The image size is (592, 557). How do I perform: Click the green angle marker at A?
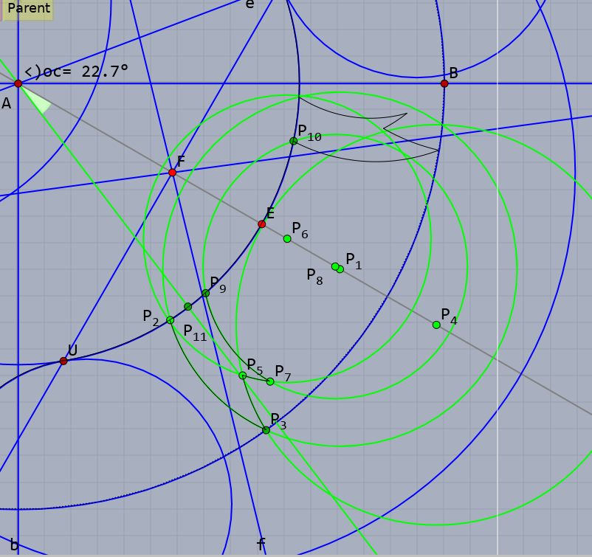coord(39,101)
